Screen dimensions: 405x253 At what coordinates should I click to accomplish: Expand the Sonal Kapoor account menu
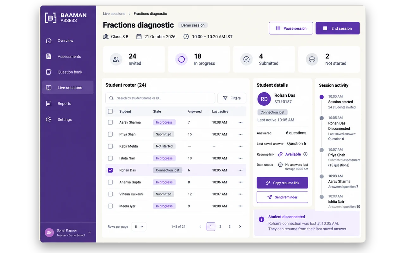(x=68, y=233)
